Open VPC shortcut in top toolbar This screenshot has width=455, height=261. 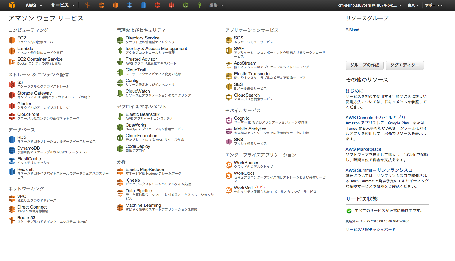click(x=102, y=5)
